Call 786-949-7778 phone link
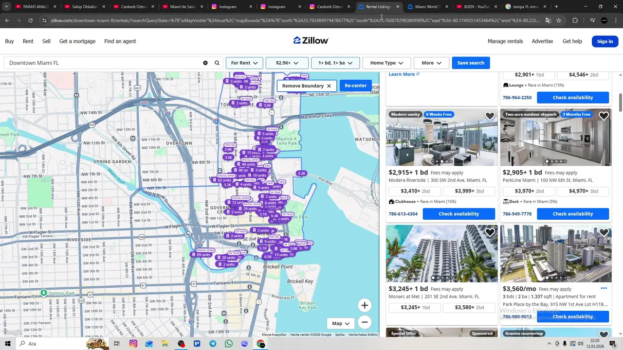 (517, 214)
